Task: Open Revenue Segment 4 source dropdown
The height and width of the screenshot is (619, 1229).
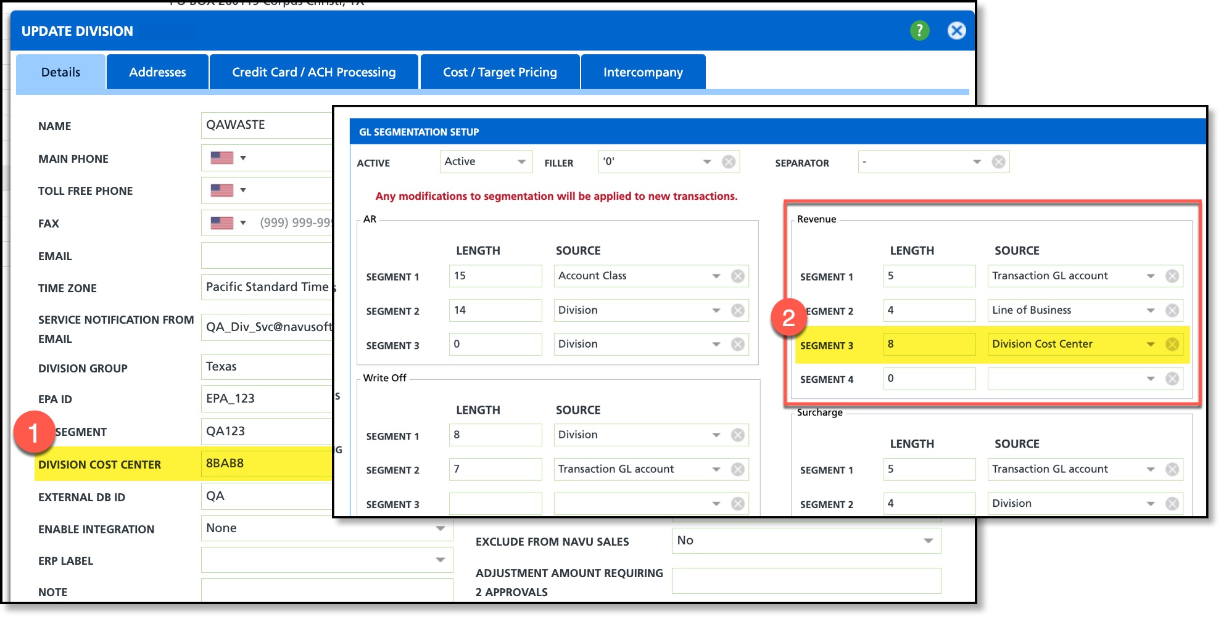Action: (1150, 379)
